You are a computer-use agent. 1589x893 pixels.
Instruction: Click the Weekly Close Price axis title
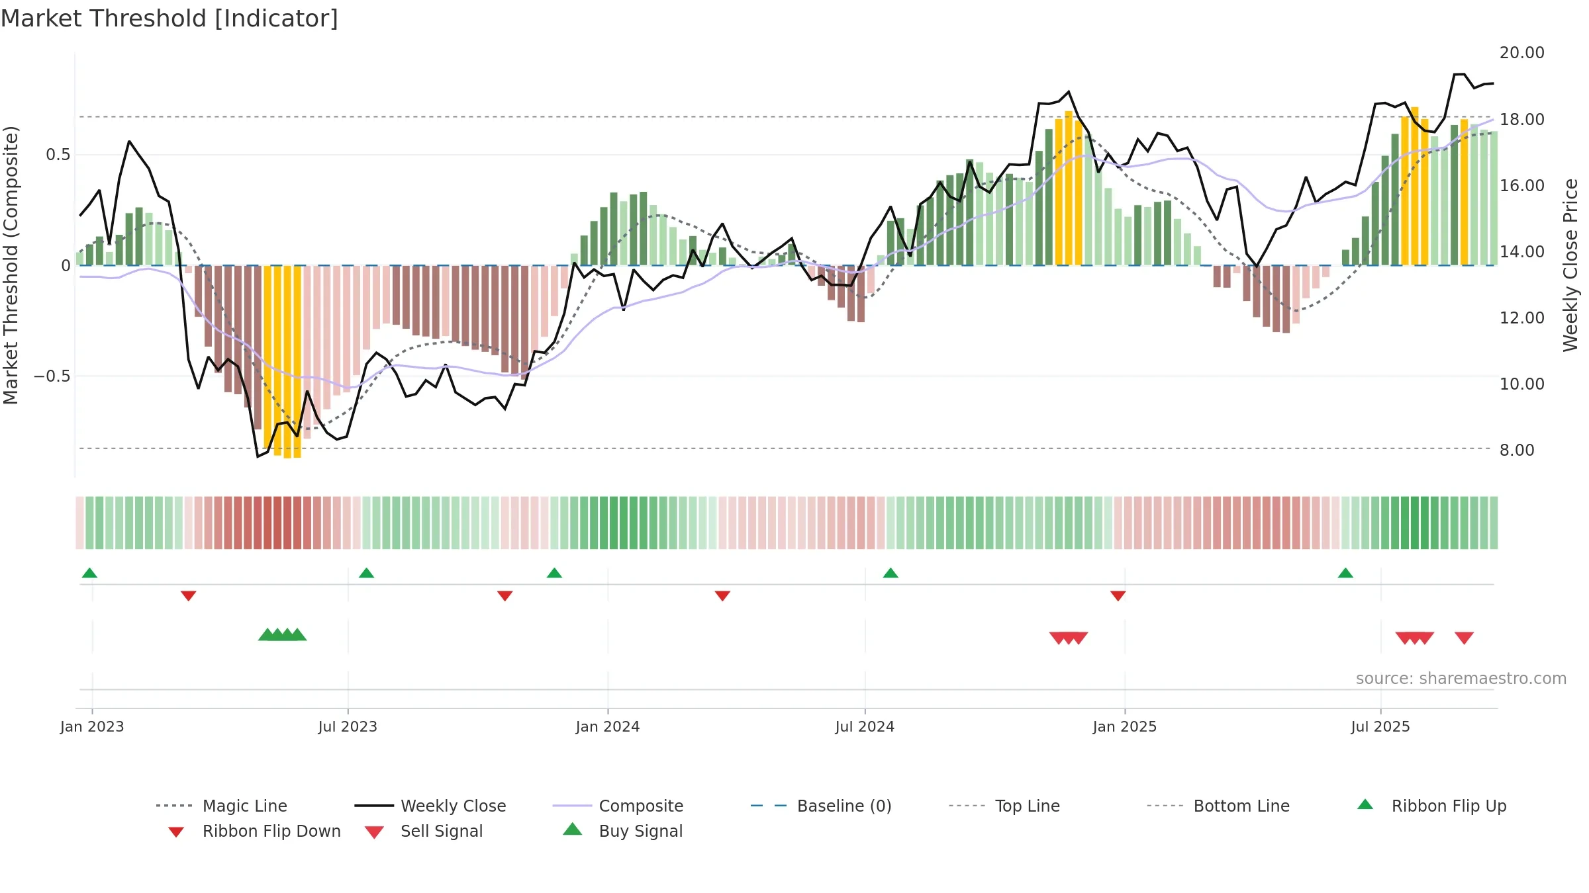click(1571, 265)
